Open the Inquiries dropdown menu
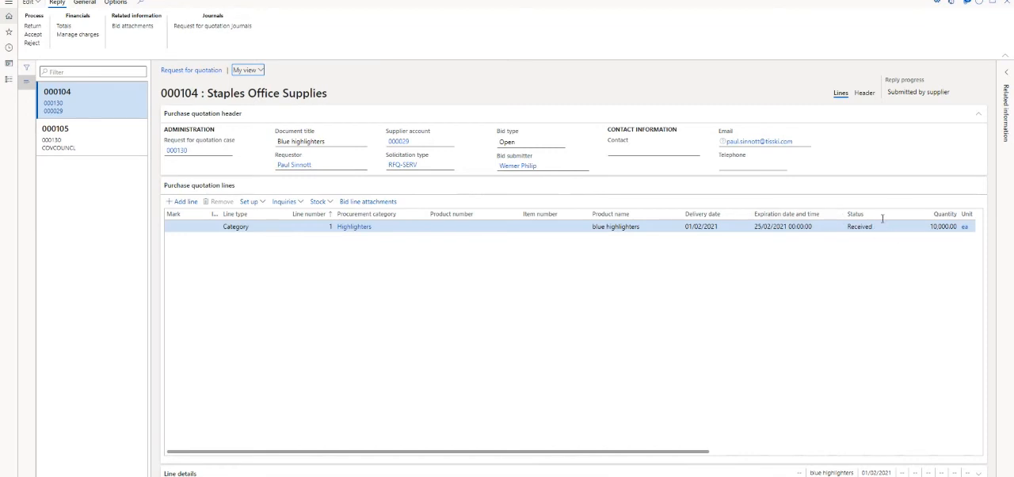Screen dimensions: 1014x477 coord(288,201)
